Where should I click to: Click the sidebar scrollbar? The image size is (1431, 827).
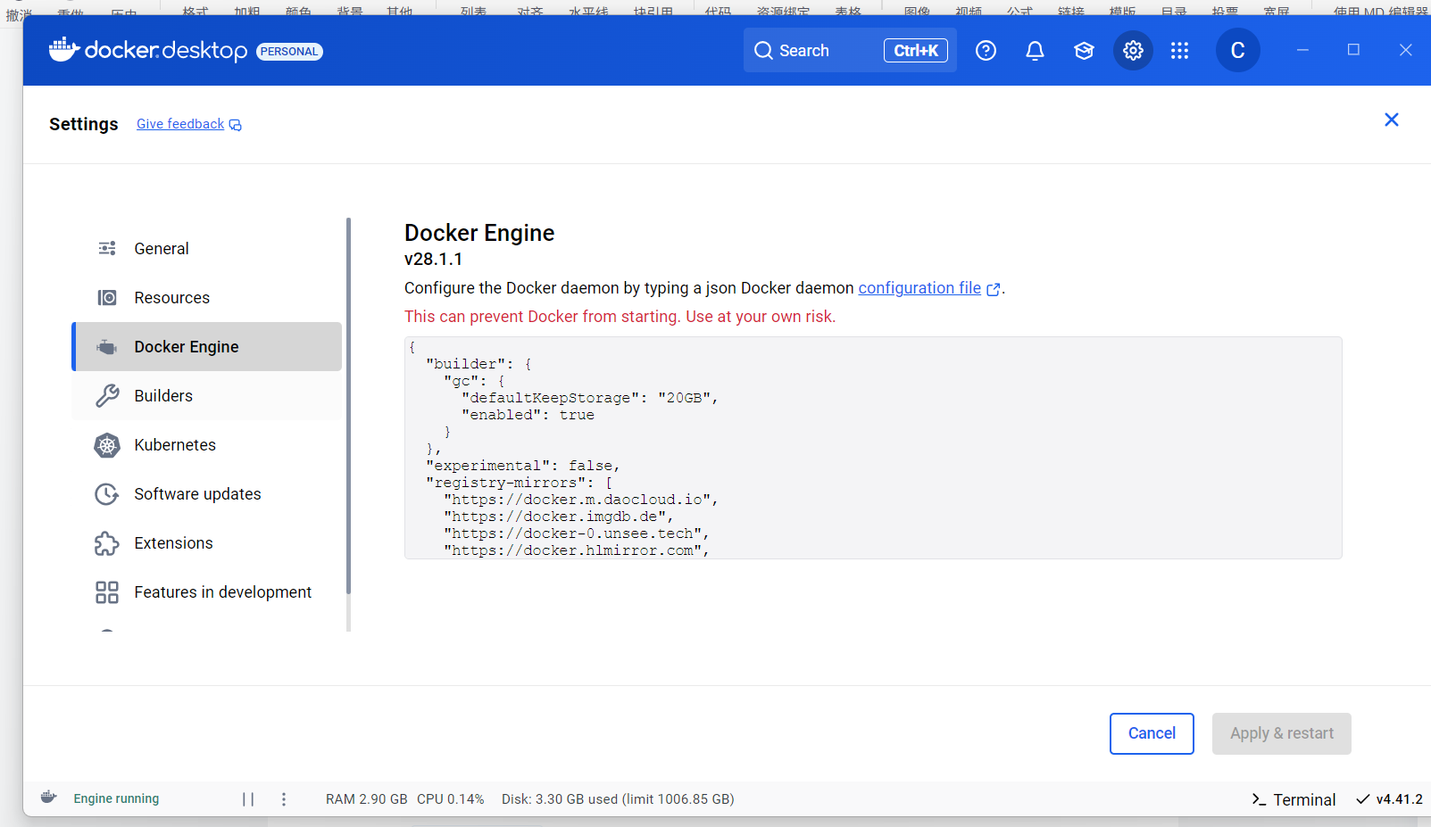[x=348, y=406]
